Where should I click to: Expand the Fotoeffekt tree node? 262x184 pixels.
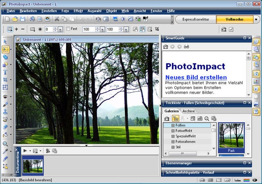click(173, 131)
